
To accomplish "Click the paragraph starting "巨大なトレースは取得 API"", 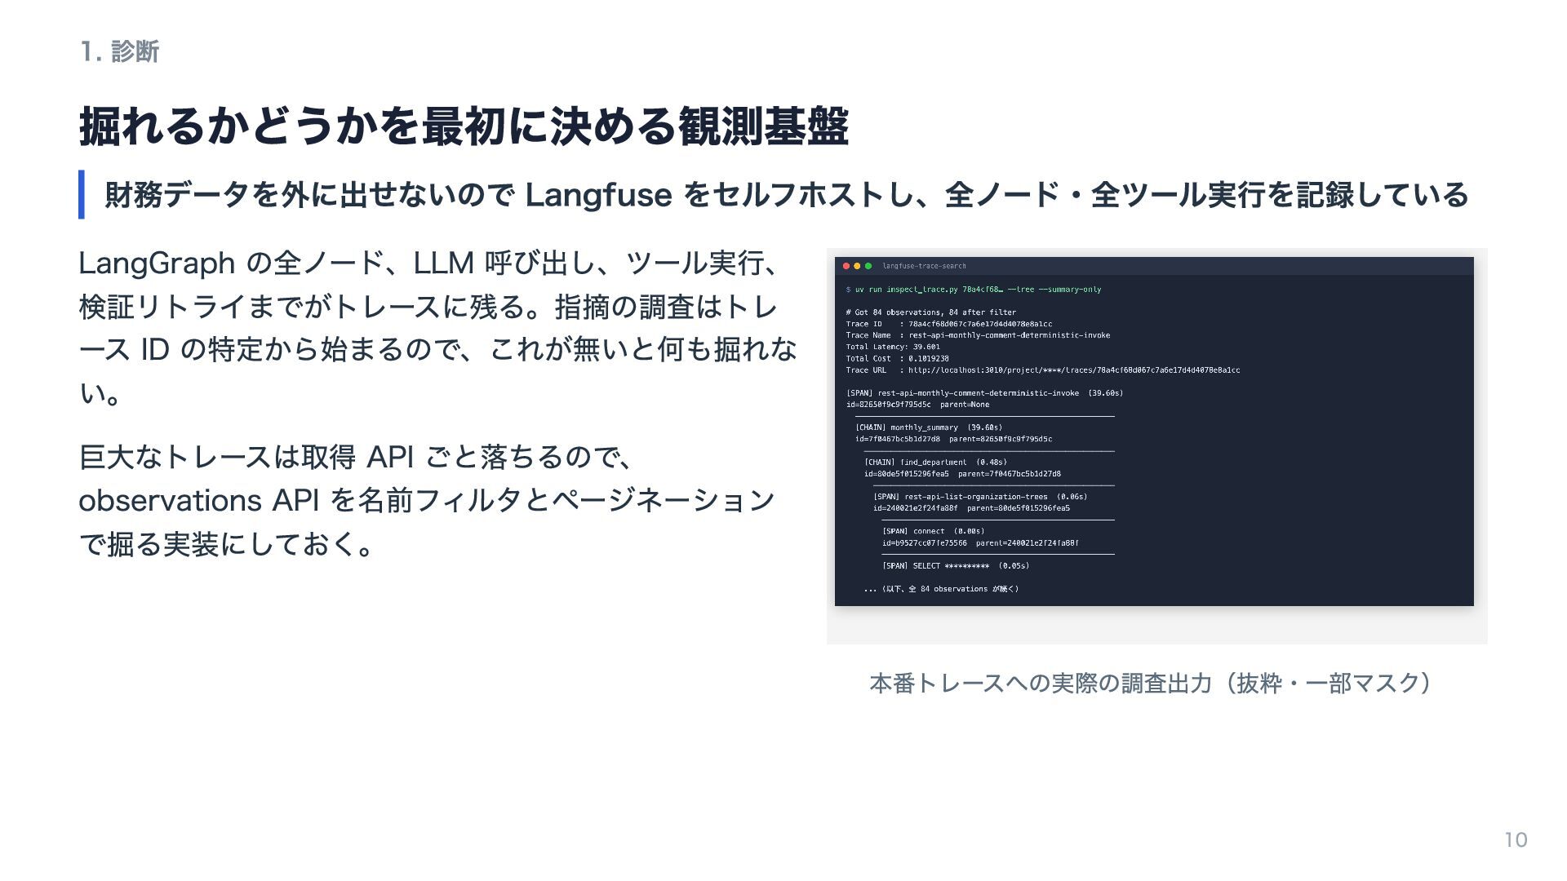I will [x=426, y=500].
